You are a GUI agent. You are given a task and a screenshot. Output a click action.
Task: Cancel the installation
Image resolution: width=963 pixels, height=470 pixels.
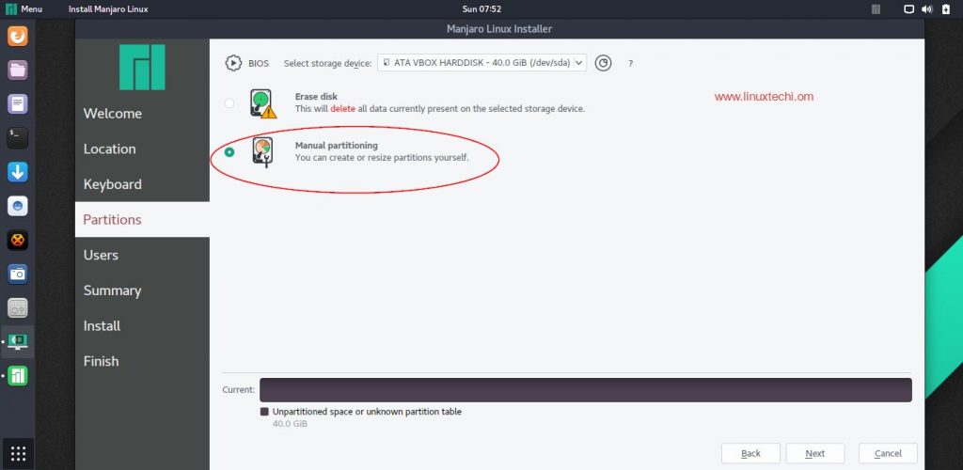[x=888, y=453]
